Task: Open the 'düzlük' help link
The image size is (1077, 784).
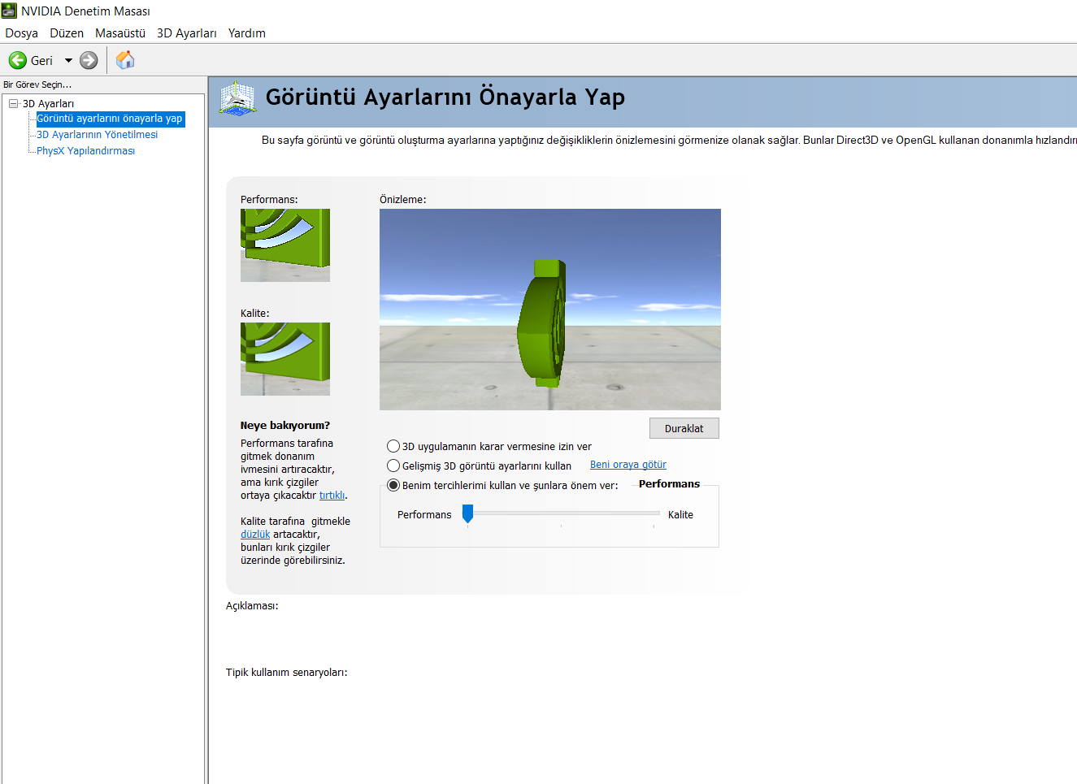Action: [255, 535]
